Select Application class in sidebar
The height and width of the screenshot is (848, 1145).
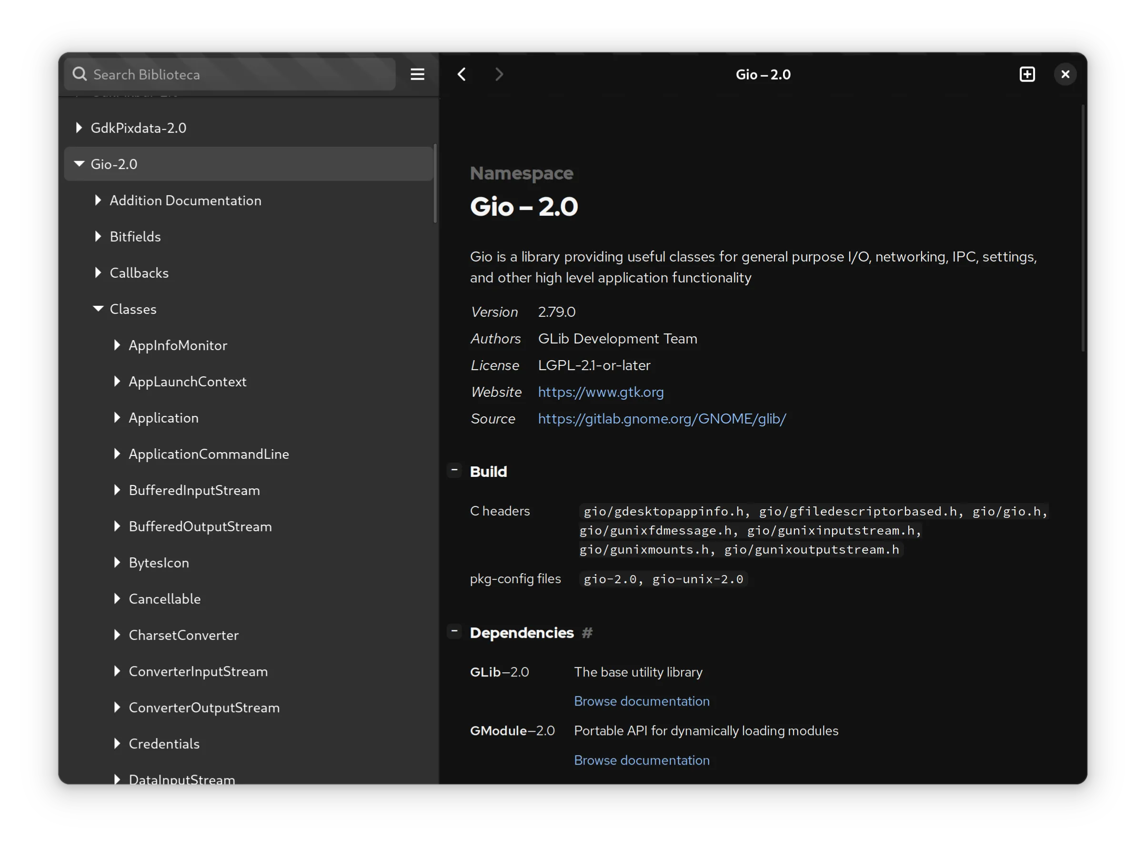point(164,418)
